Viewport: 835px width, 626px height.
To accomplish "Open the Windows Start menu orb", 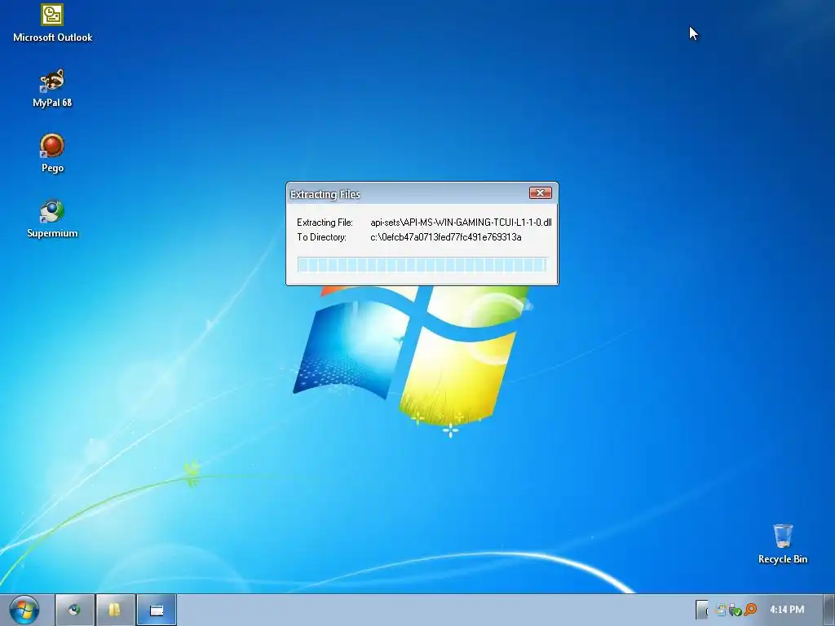I will pos(24,610).
